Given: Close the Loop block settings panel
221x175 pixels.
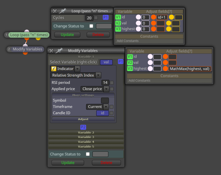Looking at the screenshot, I should coord(55,11).
